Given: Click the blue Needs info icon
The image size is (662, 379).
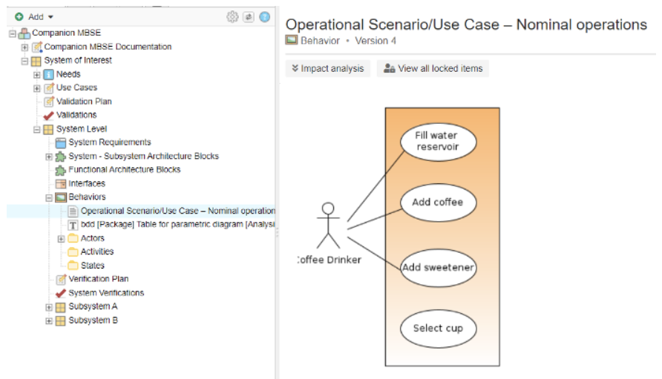Looking at the screenshot, I should click(x=49, y=74).
